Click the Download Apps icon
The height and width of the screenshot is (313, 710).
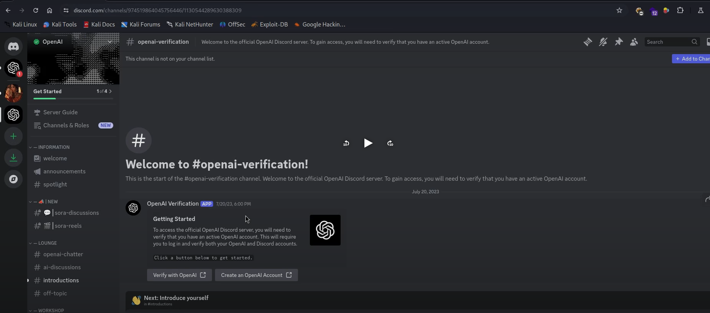13,158
